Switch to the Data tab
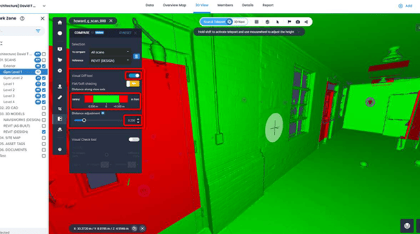The image size is (420, 234). tap(149, 5)
